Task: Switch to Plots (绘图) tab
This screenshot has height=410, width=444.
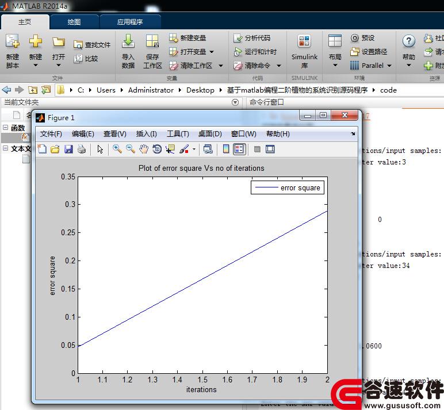Action: [x=74, y=22]
